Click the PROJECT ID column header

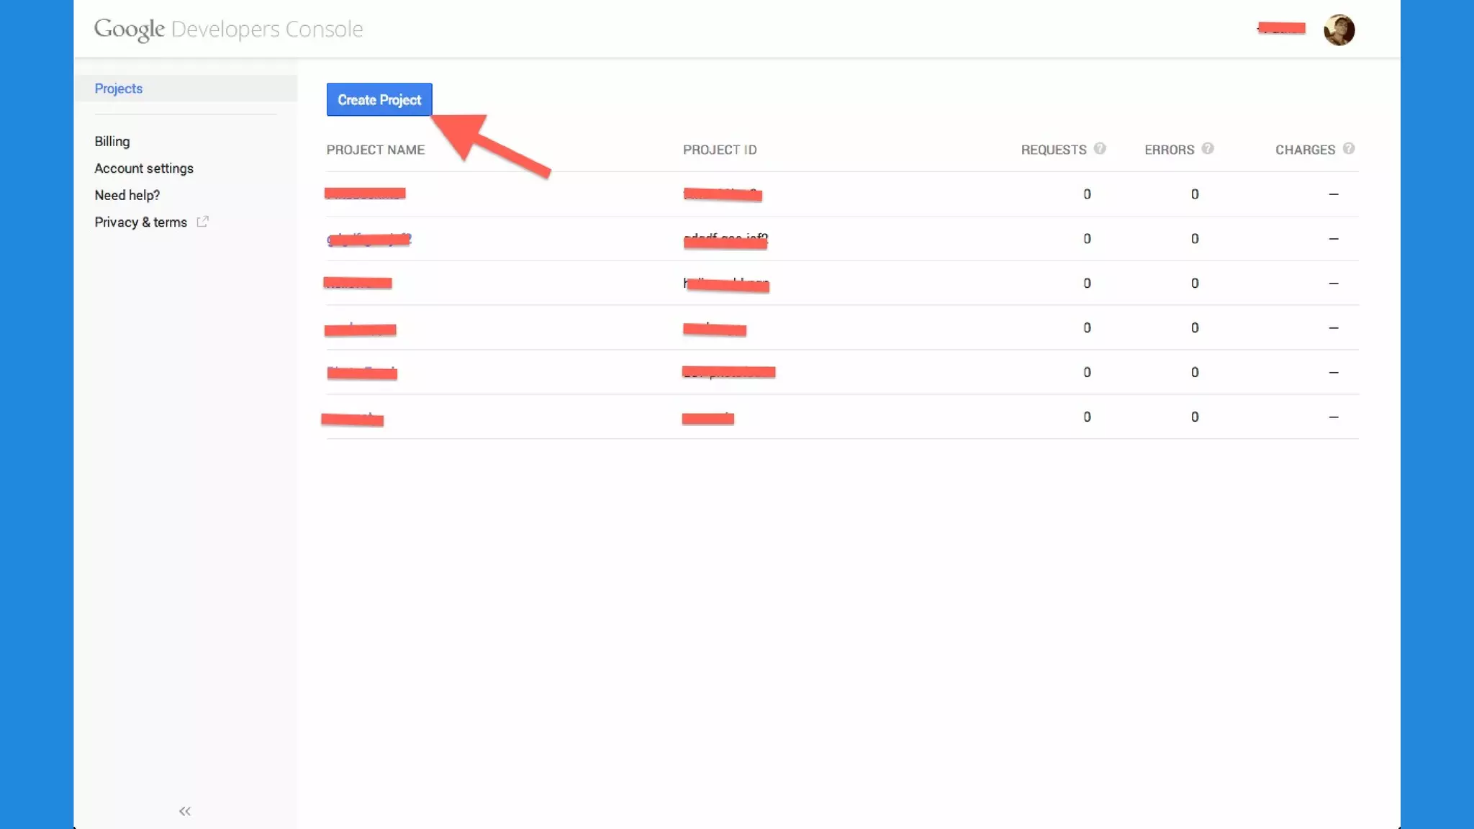pyautogui.click(x=720, y=150)
